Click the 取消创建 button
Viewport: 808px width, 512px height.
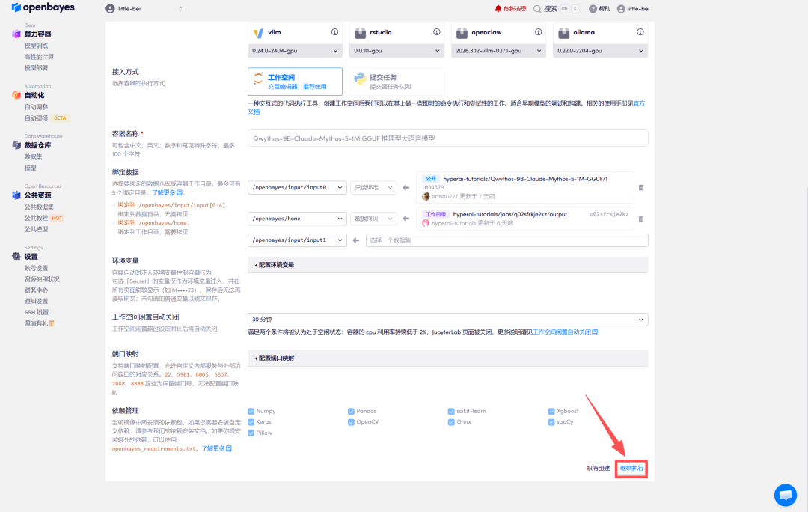[x=598, y=469]
